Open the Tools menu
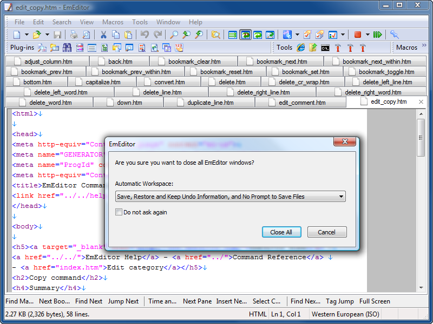 (x=140, y=22)
